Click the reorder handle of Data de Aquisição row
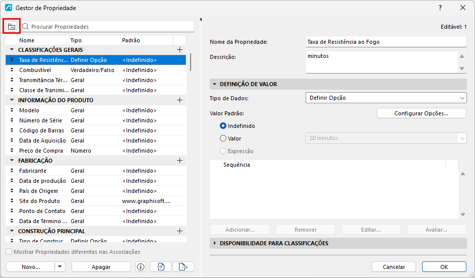The height and width of the screenshot is (278, 475). point(12,141)
